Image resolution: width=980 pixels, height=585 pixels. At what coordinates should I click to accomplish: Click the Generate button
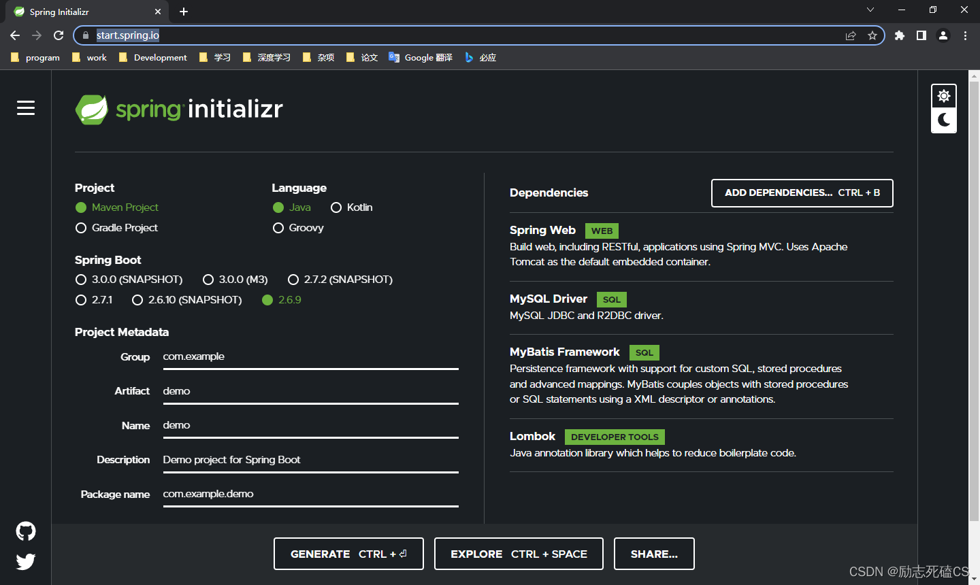[348, 554]
